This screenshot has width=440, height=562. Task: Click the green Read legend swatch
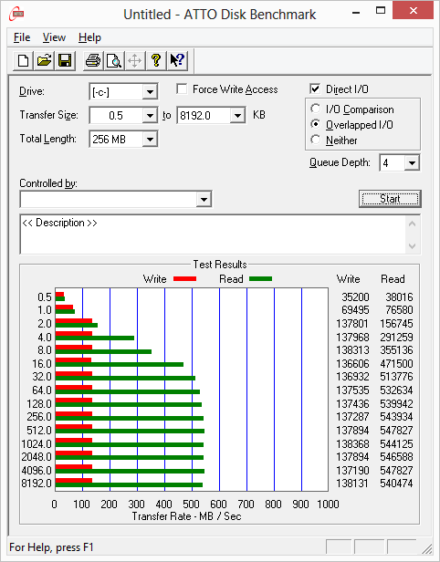click(x=261, y=279)
